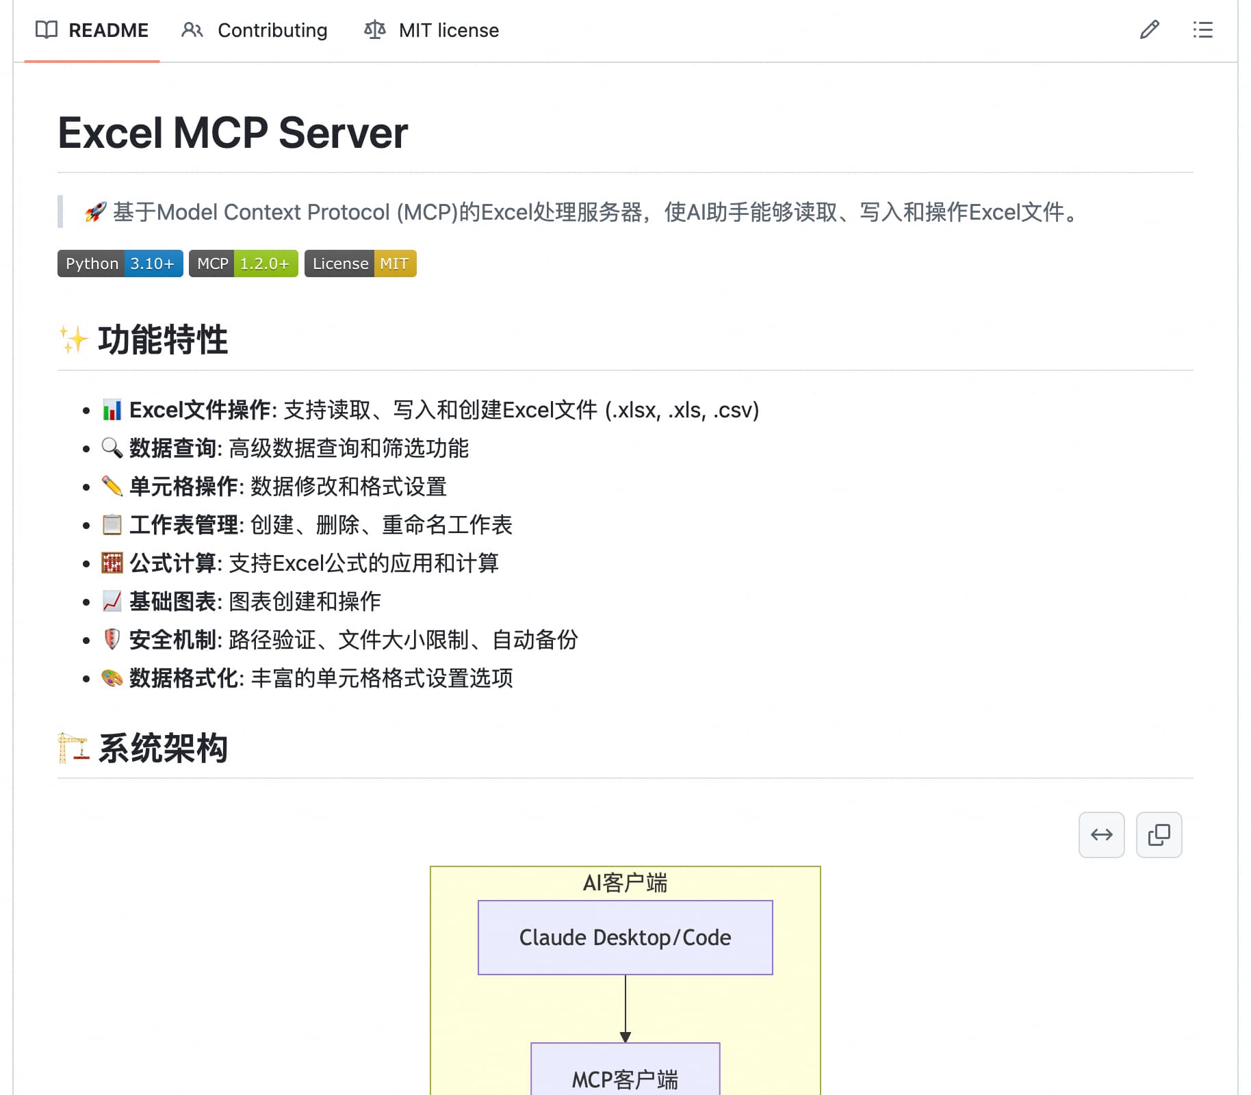Click the Python 3.10+ badge
This screenshot has height=1095, width=1251.
click(x=120, y=263)
